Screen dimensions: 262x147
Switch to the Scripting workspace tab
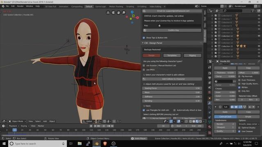point(130,7)
